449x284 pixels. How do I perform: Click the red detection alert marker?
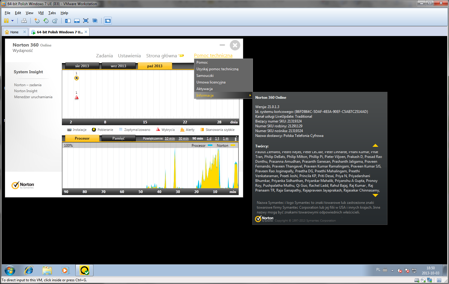pyautogui.click(x=77, y=97)
